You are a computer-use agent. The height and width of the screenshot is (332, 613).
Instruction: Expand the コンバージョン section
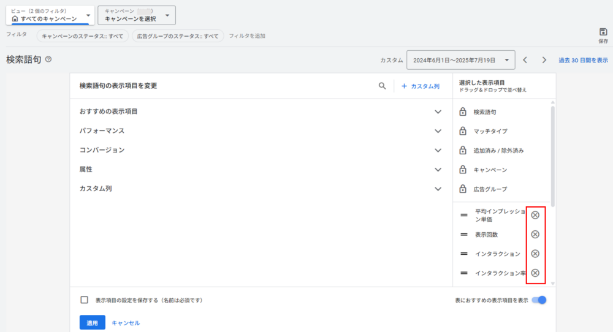click(x=438, y=151)
